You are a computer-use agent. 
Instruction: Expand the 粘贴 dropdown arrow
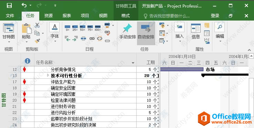point(27,42)
